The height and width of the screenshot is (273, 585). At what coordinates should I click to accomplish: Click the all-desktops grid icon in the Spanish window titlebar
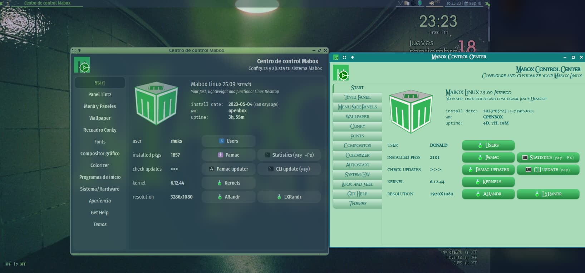pos(74,50)
